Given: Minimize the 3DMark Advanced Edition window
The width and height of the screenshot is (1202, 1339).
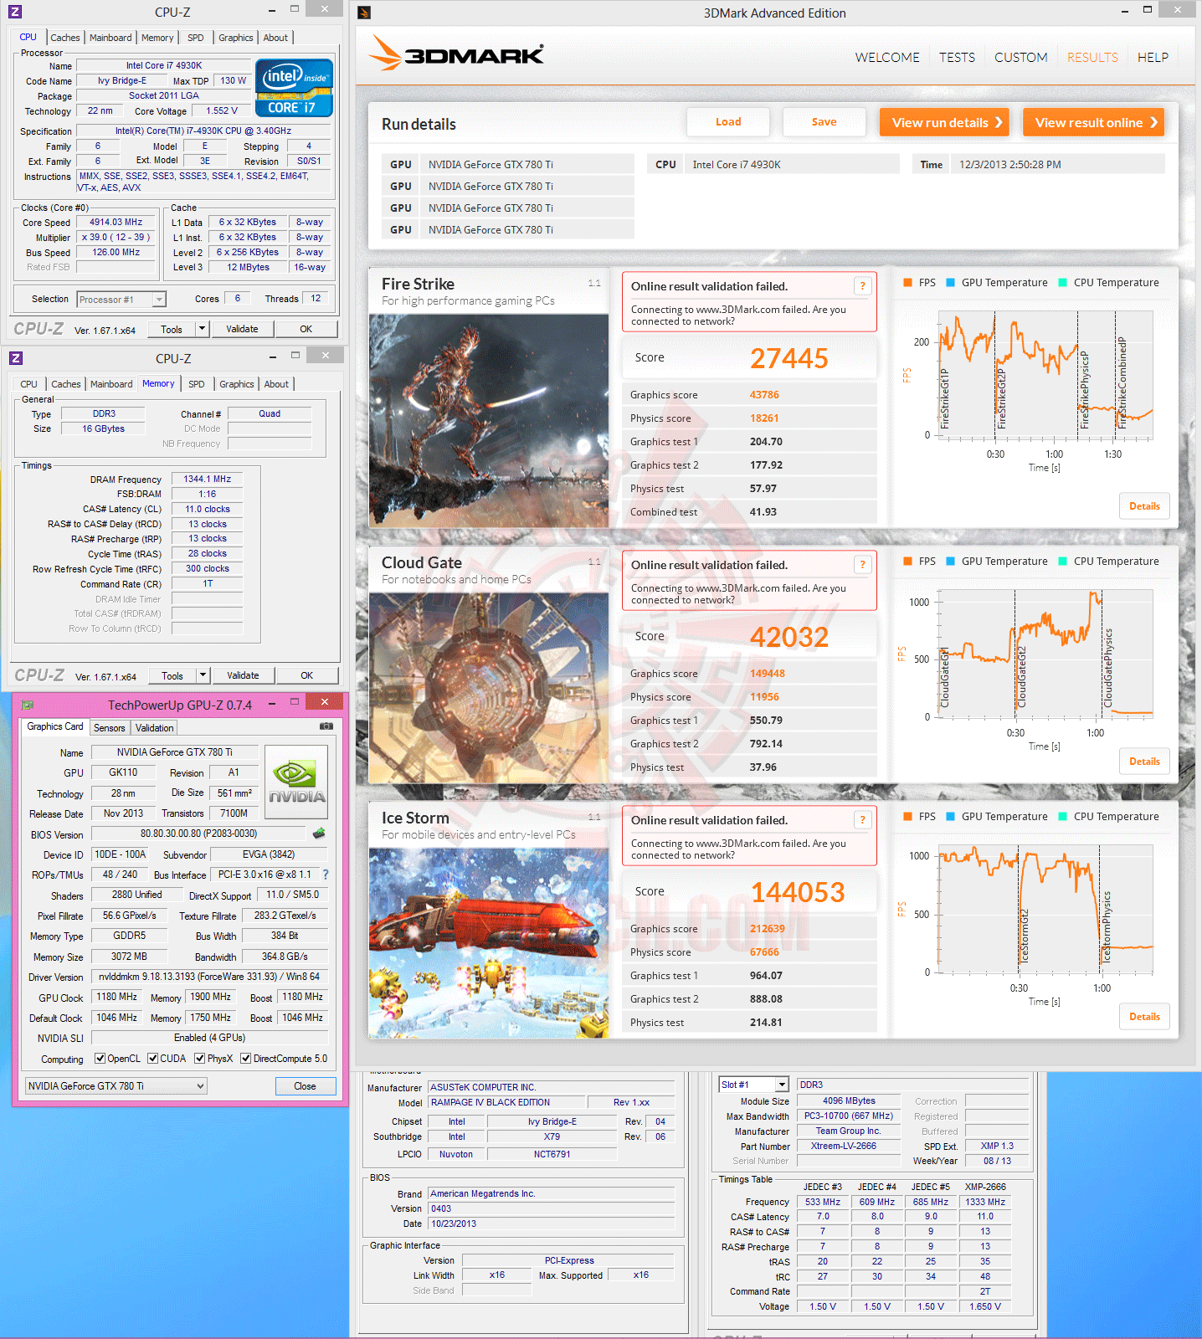Looking at the screenshot, I should pos(1124,11).
